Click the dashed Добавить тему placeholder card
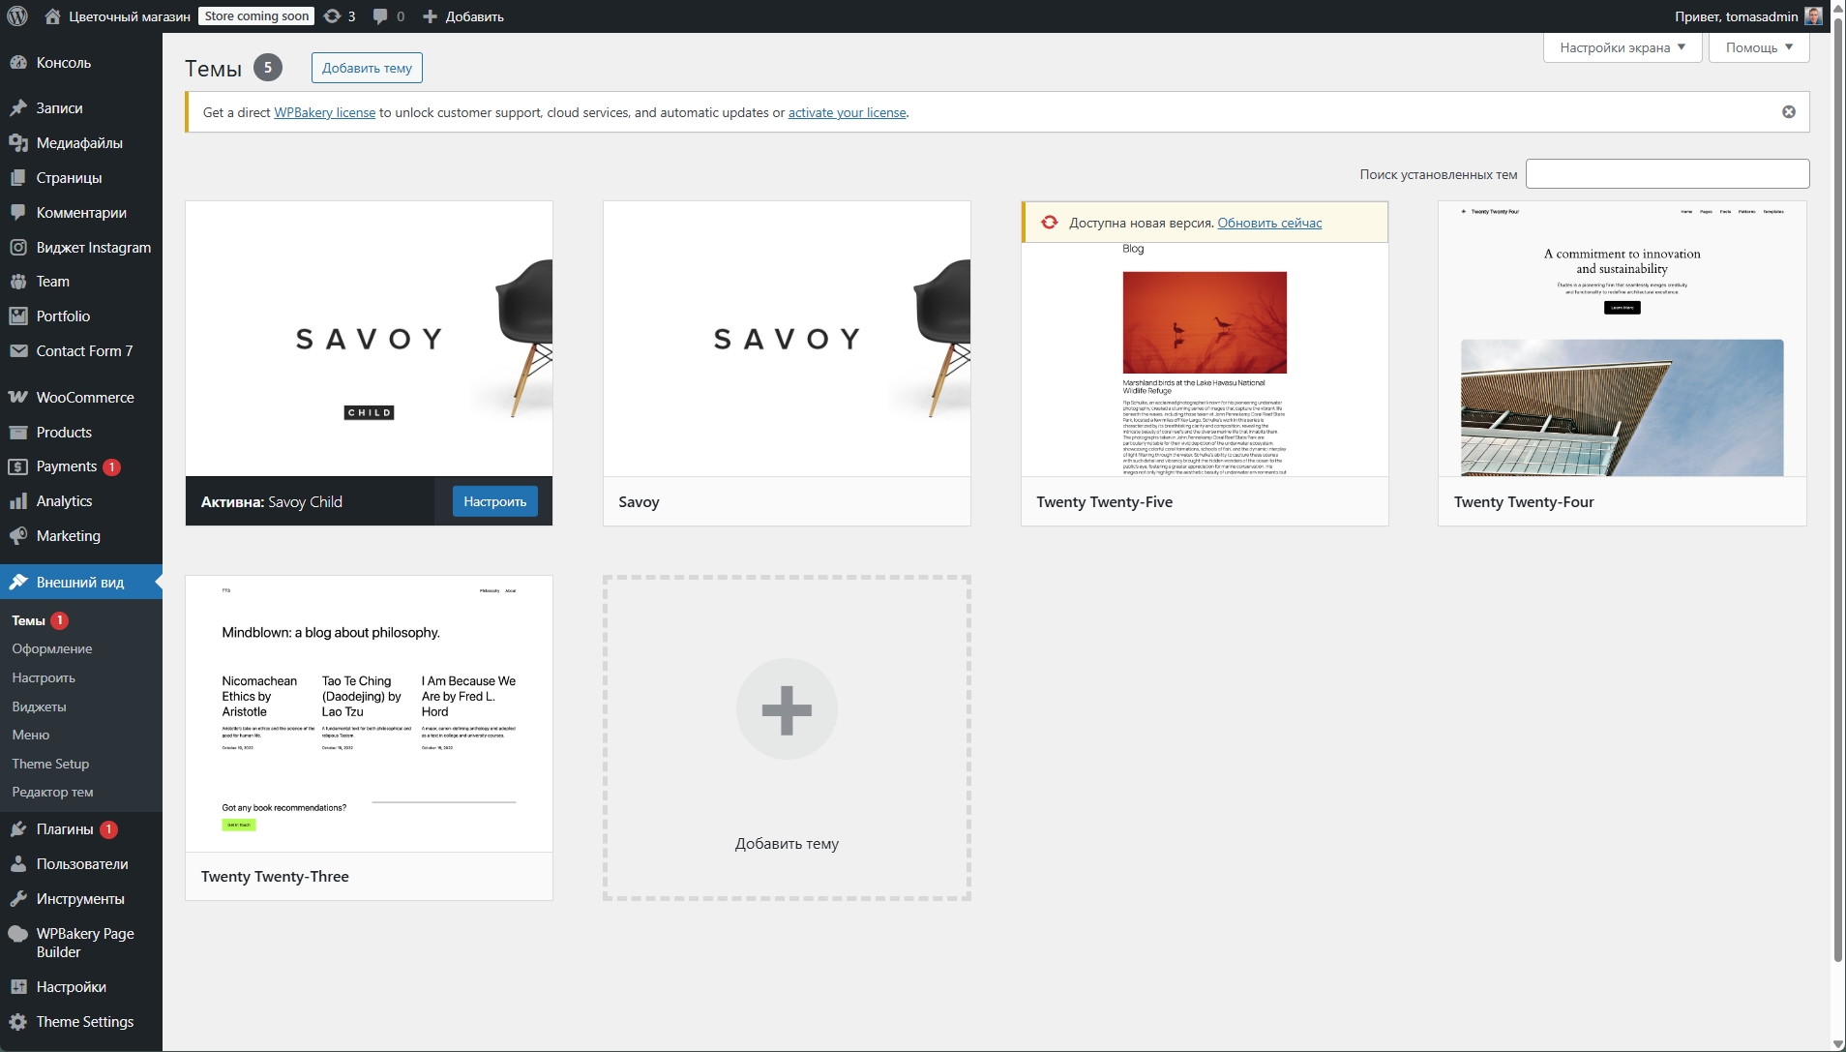This screenshot has width=1846, height=1052. coord(787,738)
